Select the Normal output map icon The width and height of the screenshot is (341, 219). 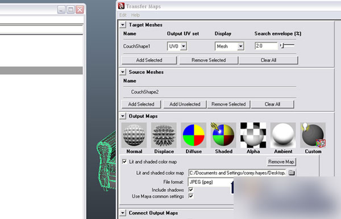click(x=134, y=135)
